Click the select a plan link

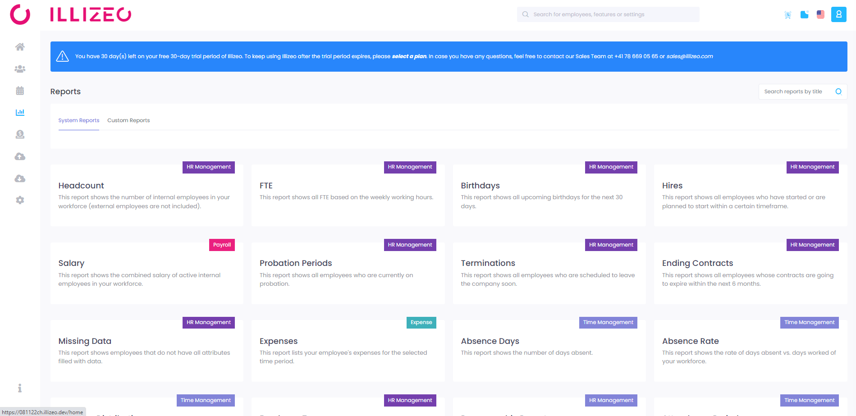click(409, 56)
